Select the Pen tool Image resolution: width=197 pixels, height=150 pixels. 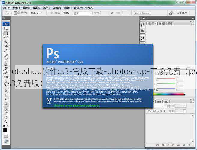pyautogui.click(x=6, y=91)
